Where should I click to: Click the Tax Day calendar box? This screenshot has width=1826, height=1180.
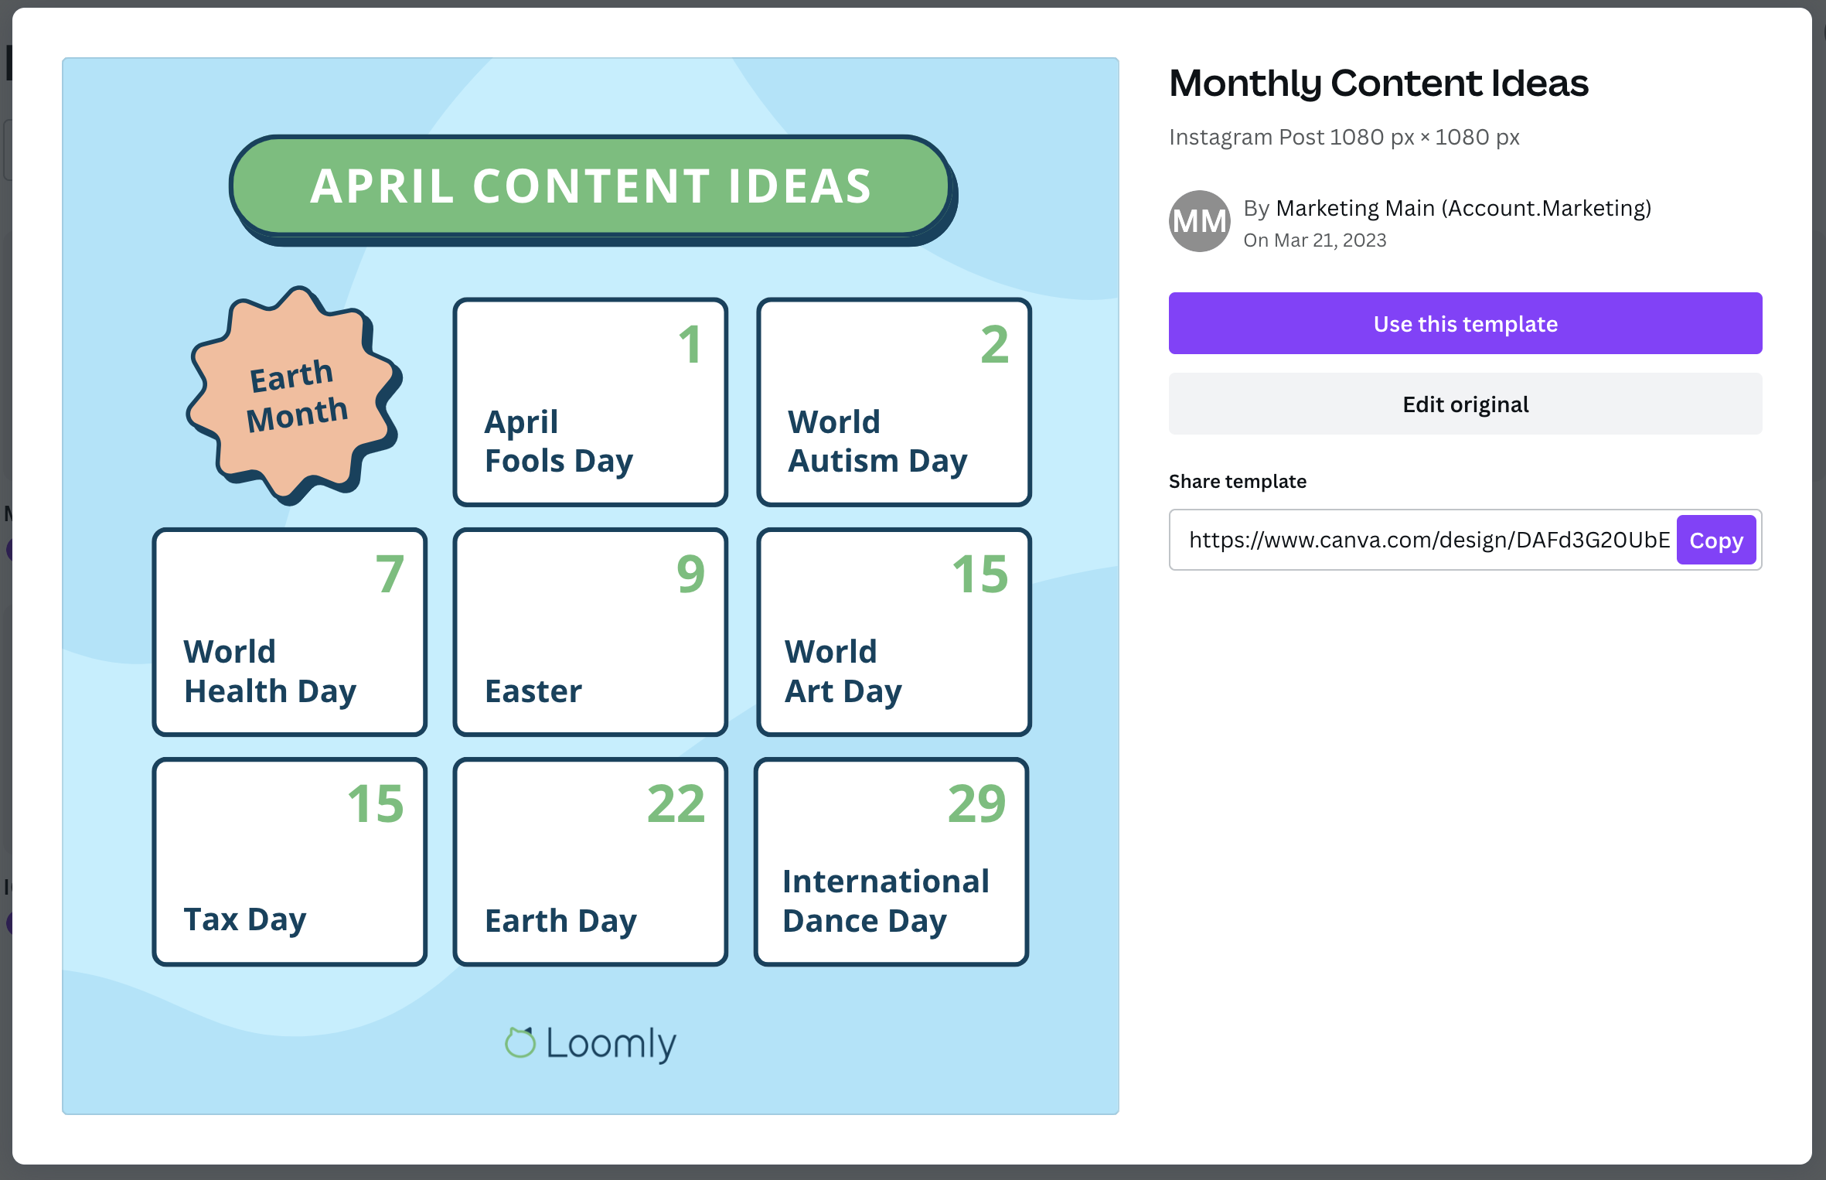(x=289, y=861)
